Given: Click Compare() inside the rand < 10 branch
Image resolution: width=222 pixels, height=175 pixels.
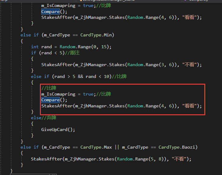Looking at the screenshot, I should tap(54, 100).
